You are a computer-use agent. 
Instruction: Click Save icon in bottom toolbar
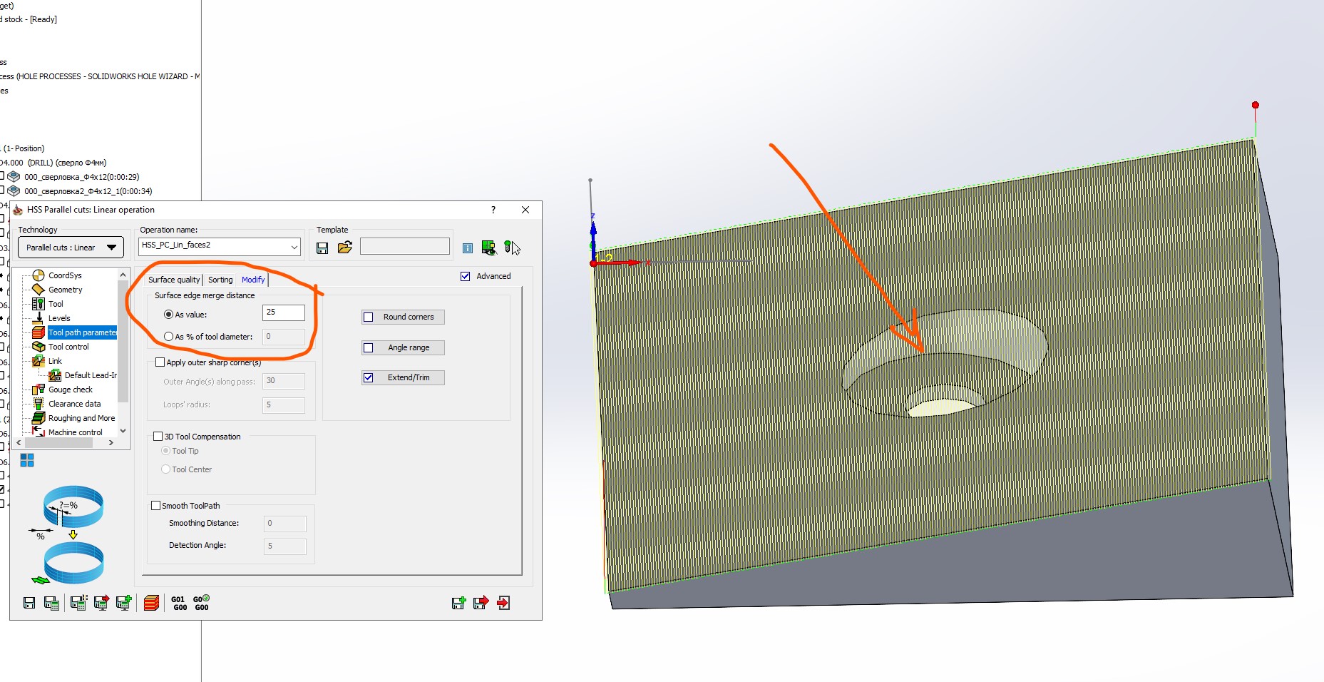[x=29, y=603]
